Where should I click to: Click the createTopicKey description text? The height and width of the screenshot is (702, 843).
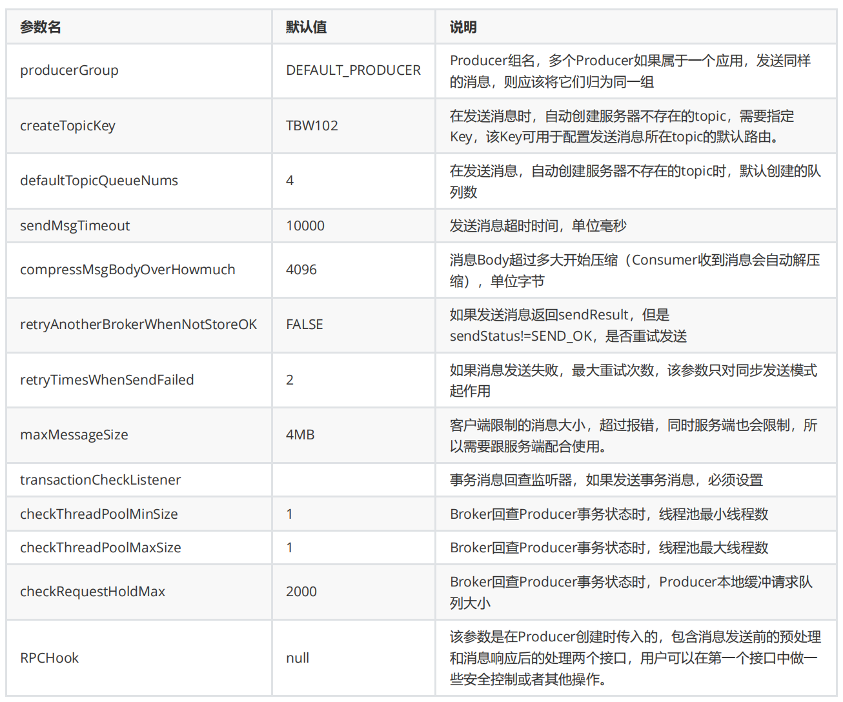coord(622,126)
